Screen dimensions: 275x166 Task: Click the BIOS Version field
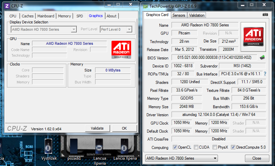coord(214,57)
